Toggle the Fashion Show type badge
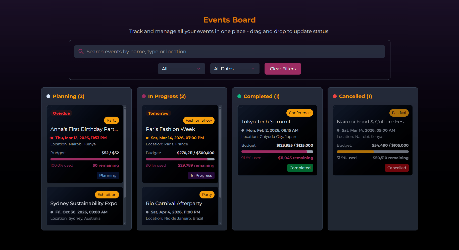 (199, 120)
